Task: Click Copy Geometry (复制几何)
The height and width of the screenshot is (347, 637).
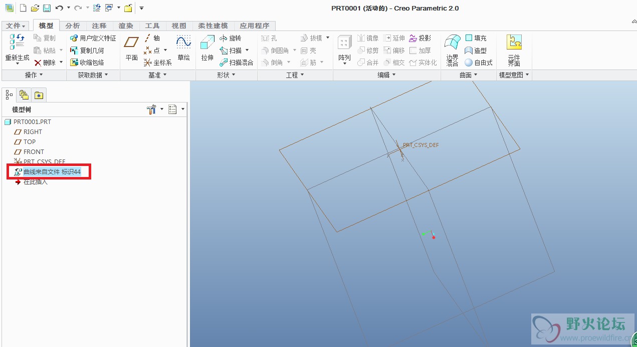Action: pos(87,50)
